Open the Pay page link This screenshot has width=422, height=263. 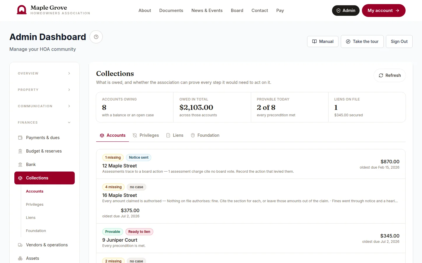(280, 11)
